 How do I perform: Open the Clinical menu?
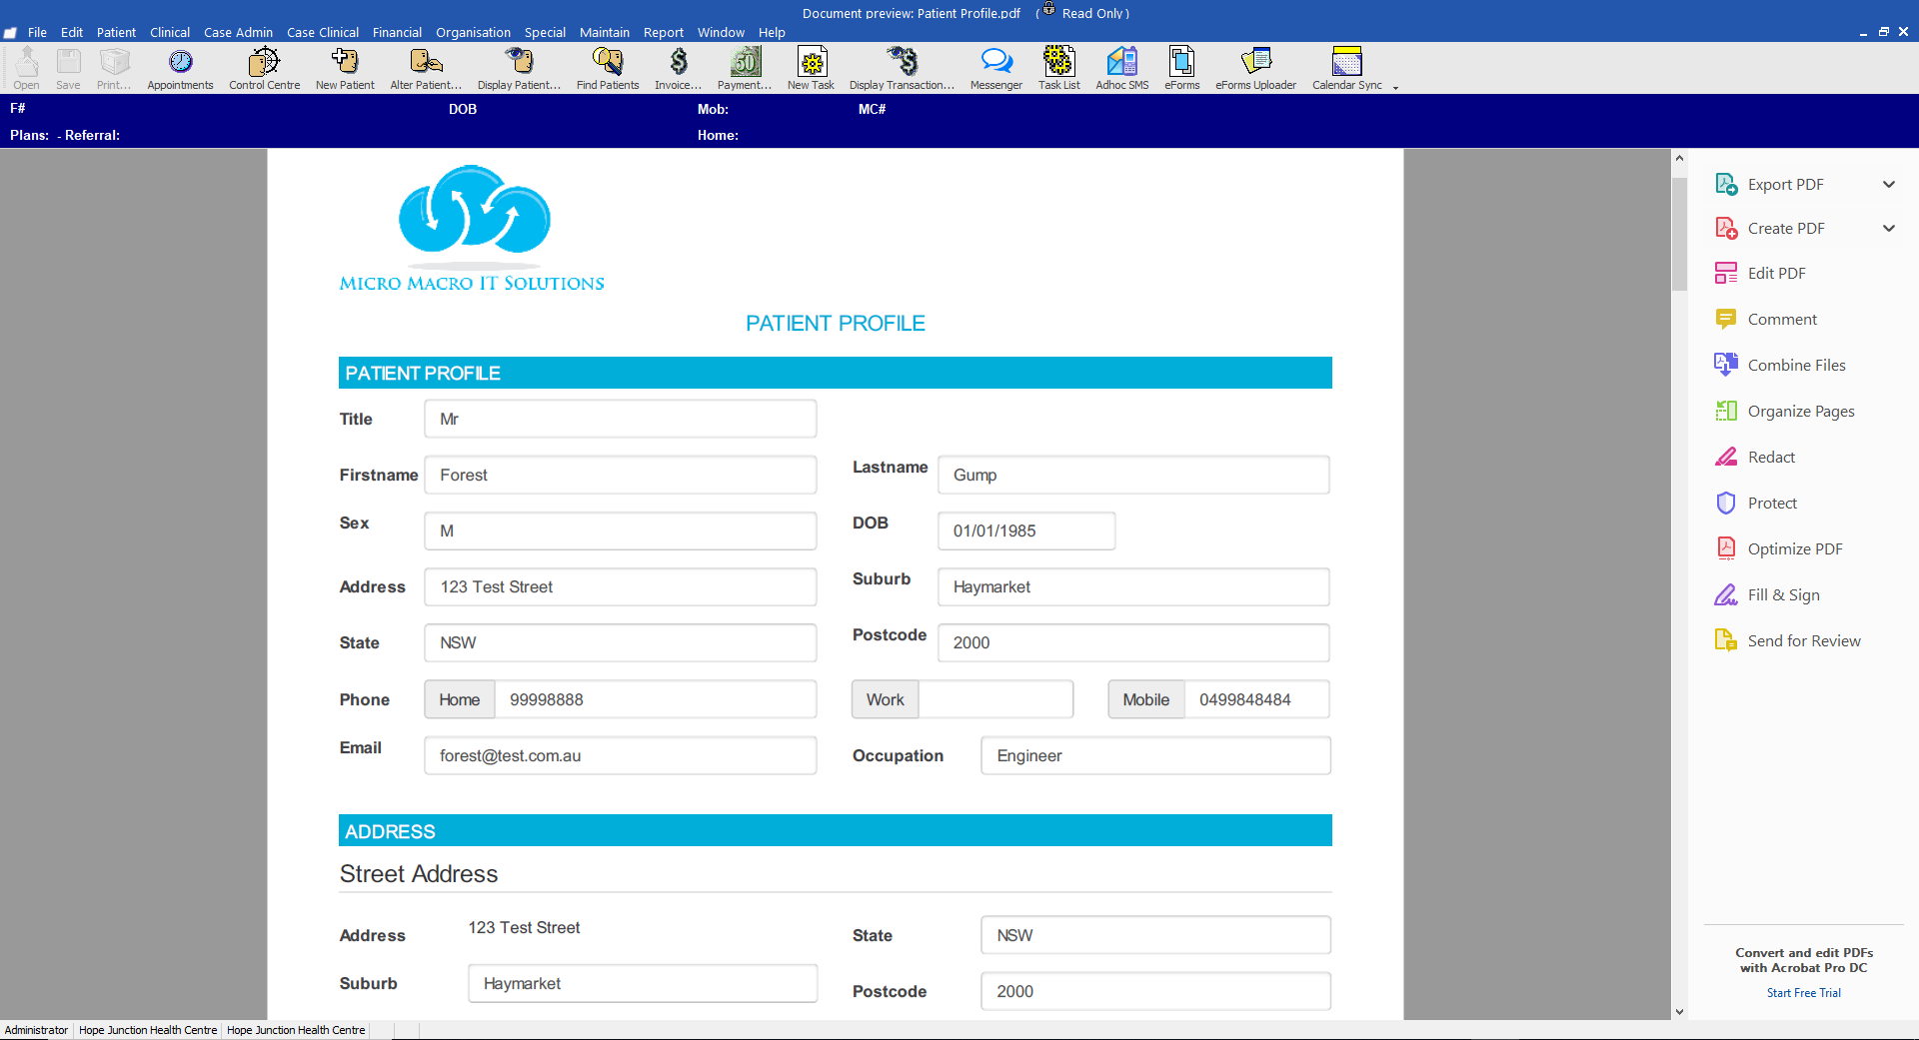coord(170,32)
